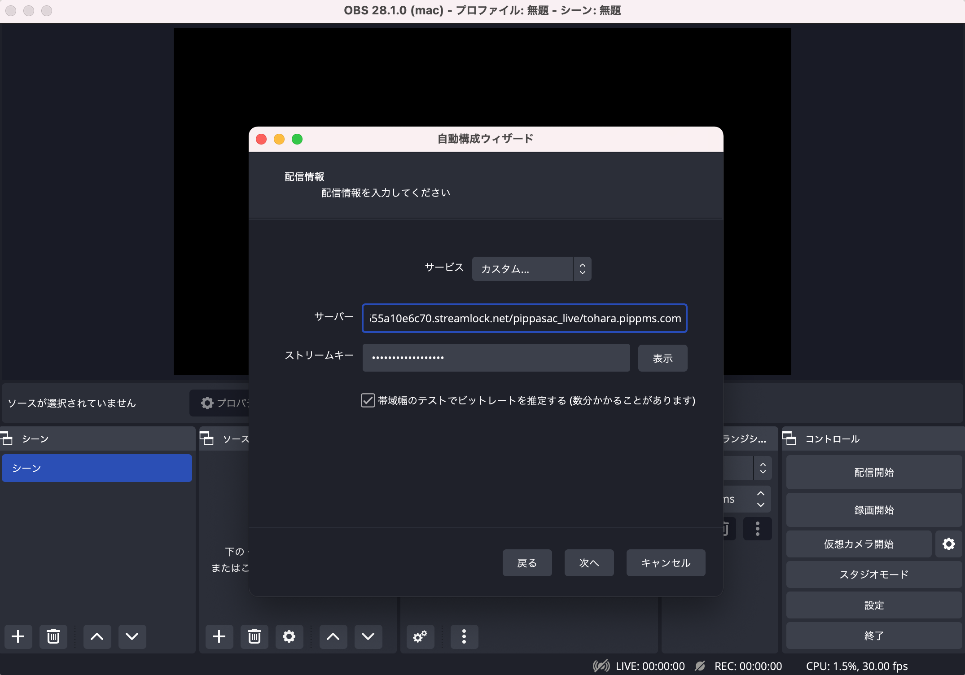This screenshot has width=965, height=675.
Task: Click the ストリームキー password field
Action: coord(496,358)
